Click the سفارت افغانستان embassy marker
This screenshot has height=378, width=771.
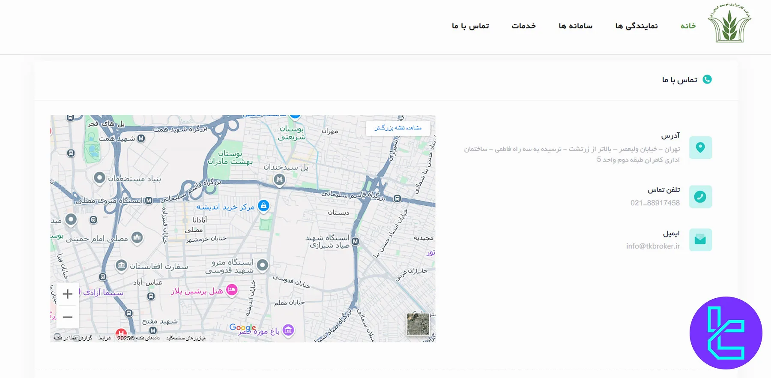[121, 266]
